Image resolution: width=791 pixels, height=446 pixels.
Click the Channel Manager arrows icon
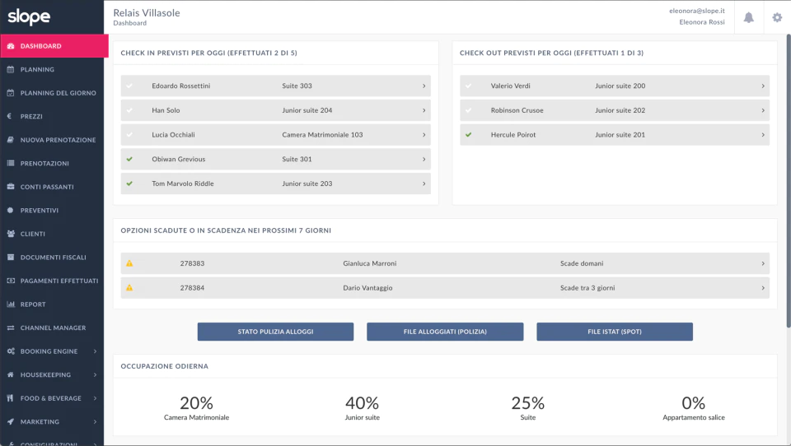10,328
